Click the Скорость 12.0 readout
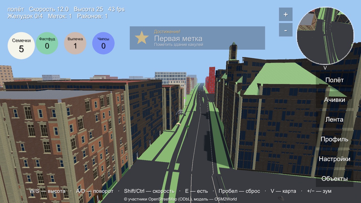Viewport: 361px width, 203px height. pyautogui.click(x=49, y=9)
